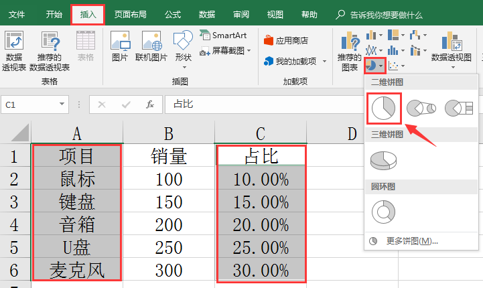Open the Shapes (形状) gallery
Image resolution: width=483 pixels, height=288 pixels.
point(184,50)
